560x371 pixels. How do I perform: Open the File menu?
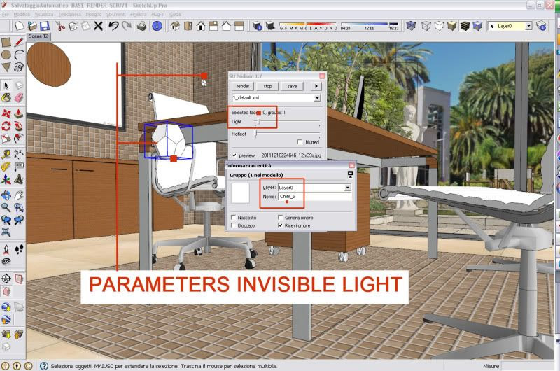click(6, 14)
